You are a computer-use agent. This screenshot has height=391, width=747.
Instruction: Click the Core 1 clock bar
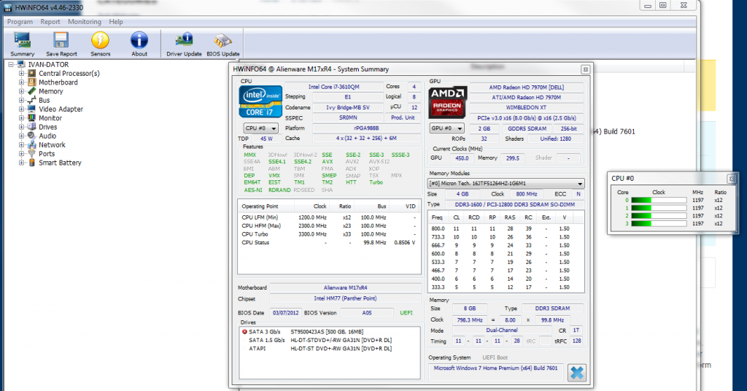659,208
